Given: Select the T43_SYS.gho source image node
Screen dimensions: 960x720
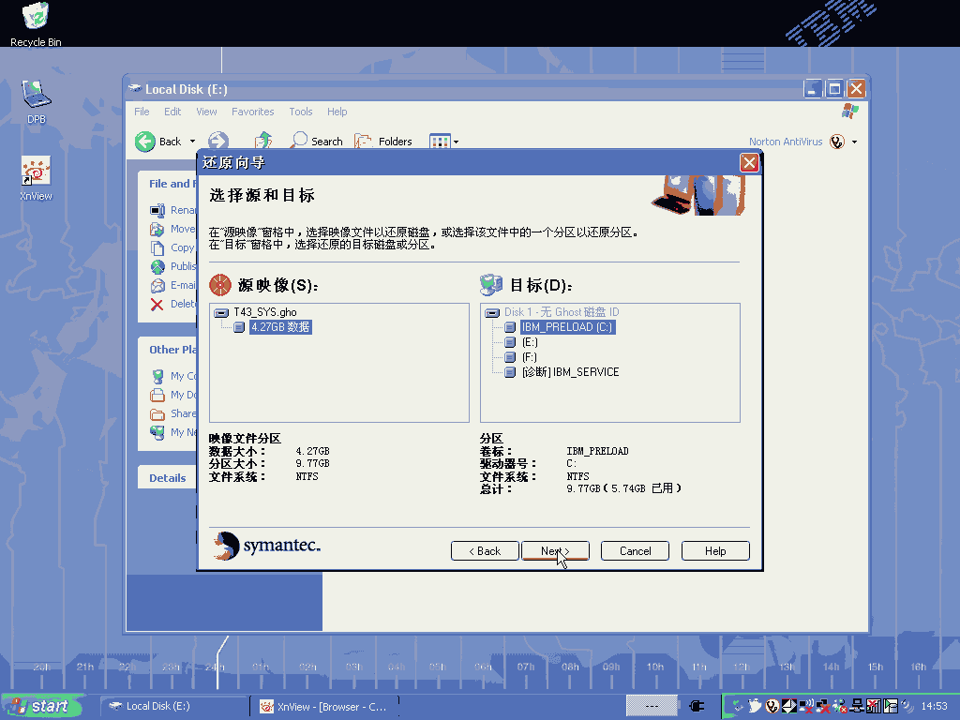Looking at the screenshot, I should 264,312.
